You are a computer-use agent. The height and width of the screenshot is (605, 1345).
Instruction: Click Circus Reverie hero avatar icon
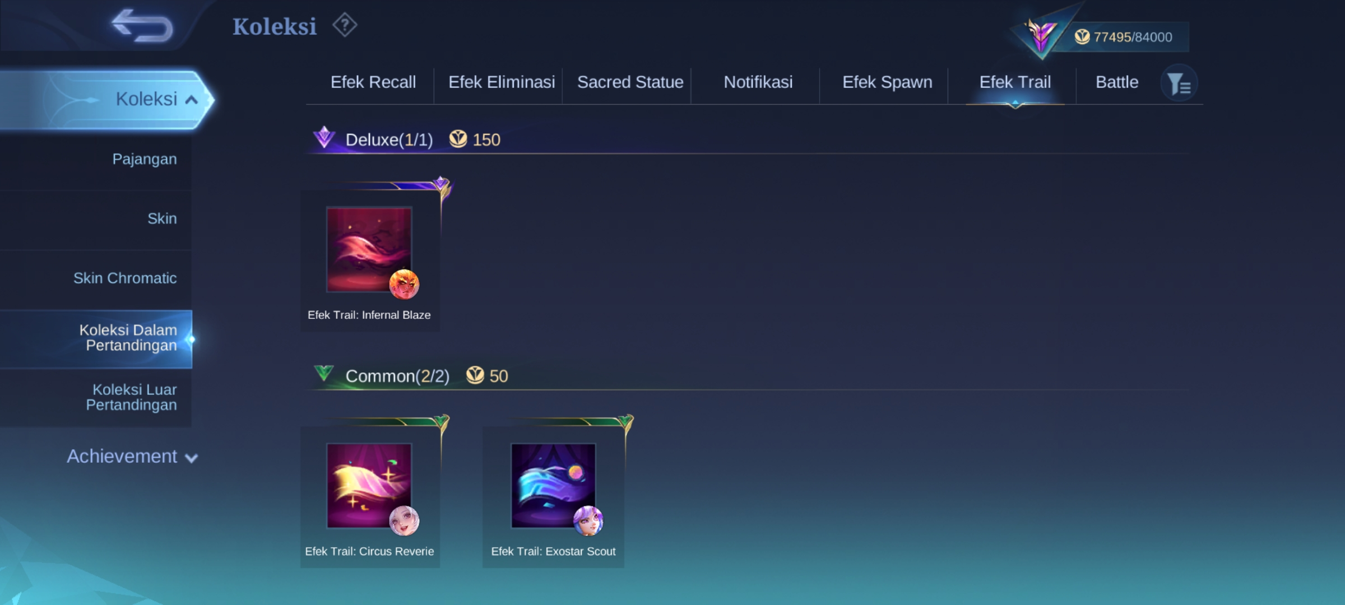click(404, 520)
